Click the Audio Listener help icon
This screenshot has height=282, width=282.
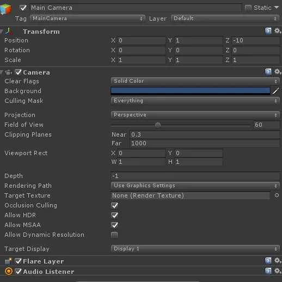[x=268, y=271]
